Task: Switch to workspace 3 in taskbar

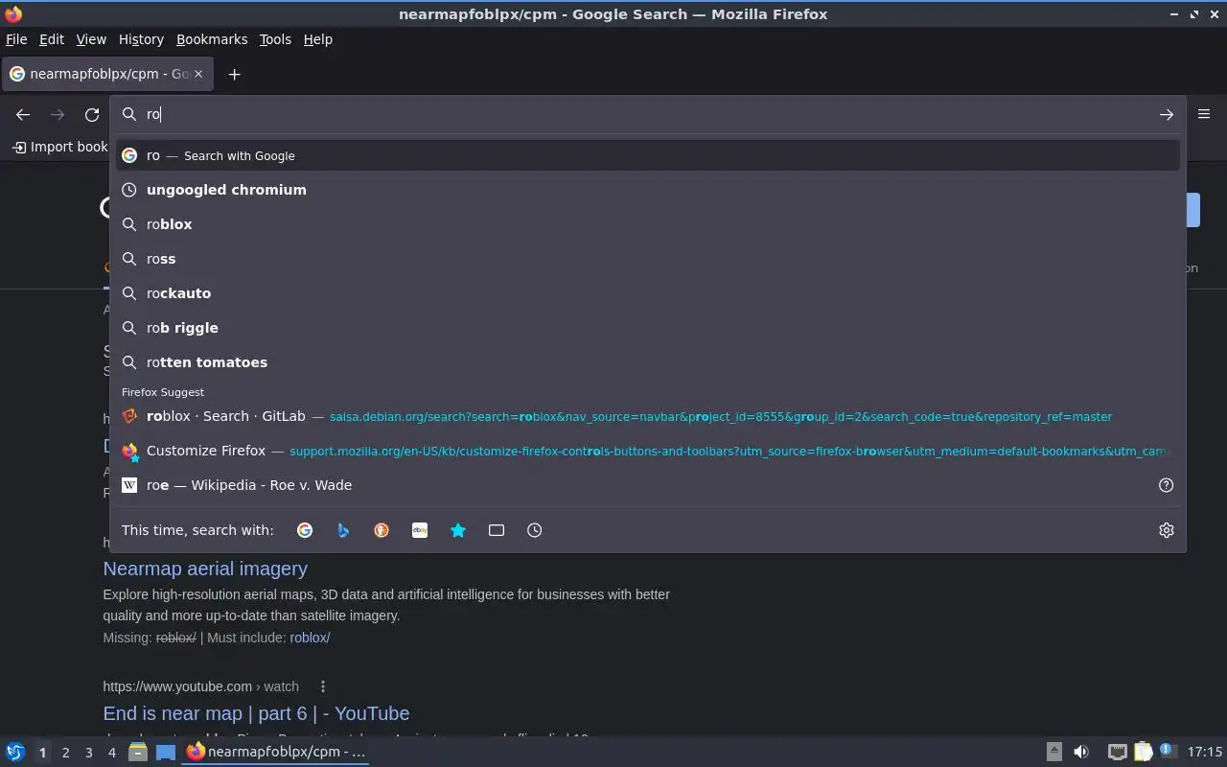Action: click(88, 753)
